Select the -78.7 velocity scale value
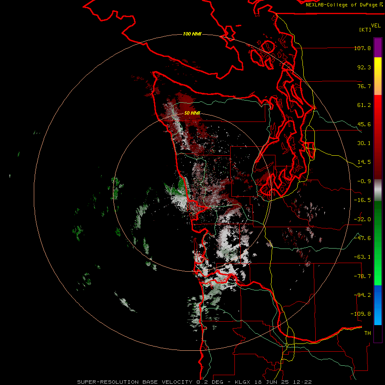This screenshot has width=385, height=385. (362, 276)
